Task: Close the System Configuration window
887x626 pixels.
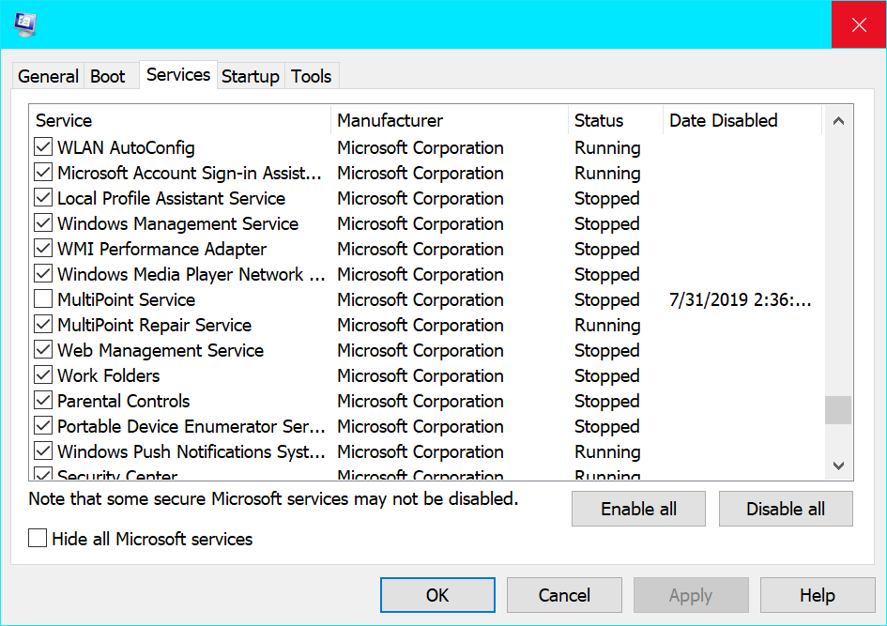Action: coord(859,24)
